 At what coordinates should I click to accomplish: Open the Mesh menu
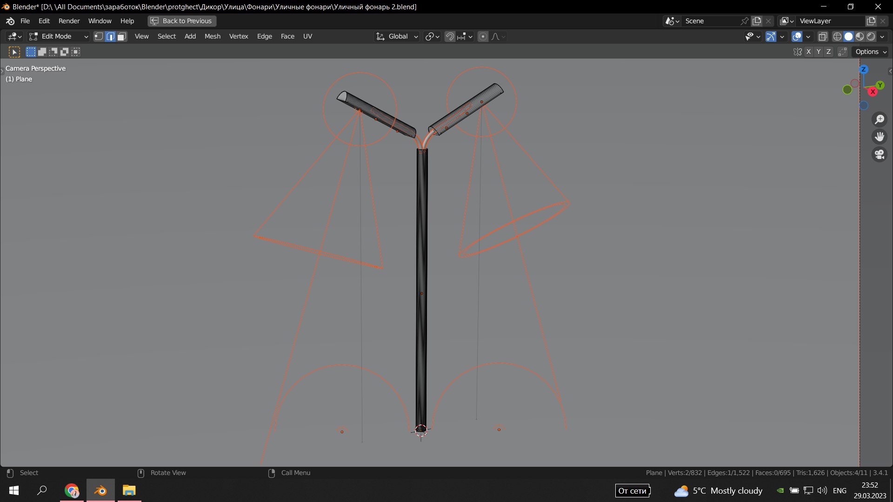coord(213,36)
